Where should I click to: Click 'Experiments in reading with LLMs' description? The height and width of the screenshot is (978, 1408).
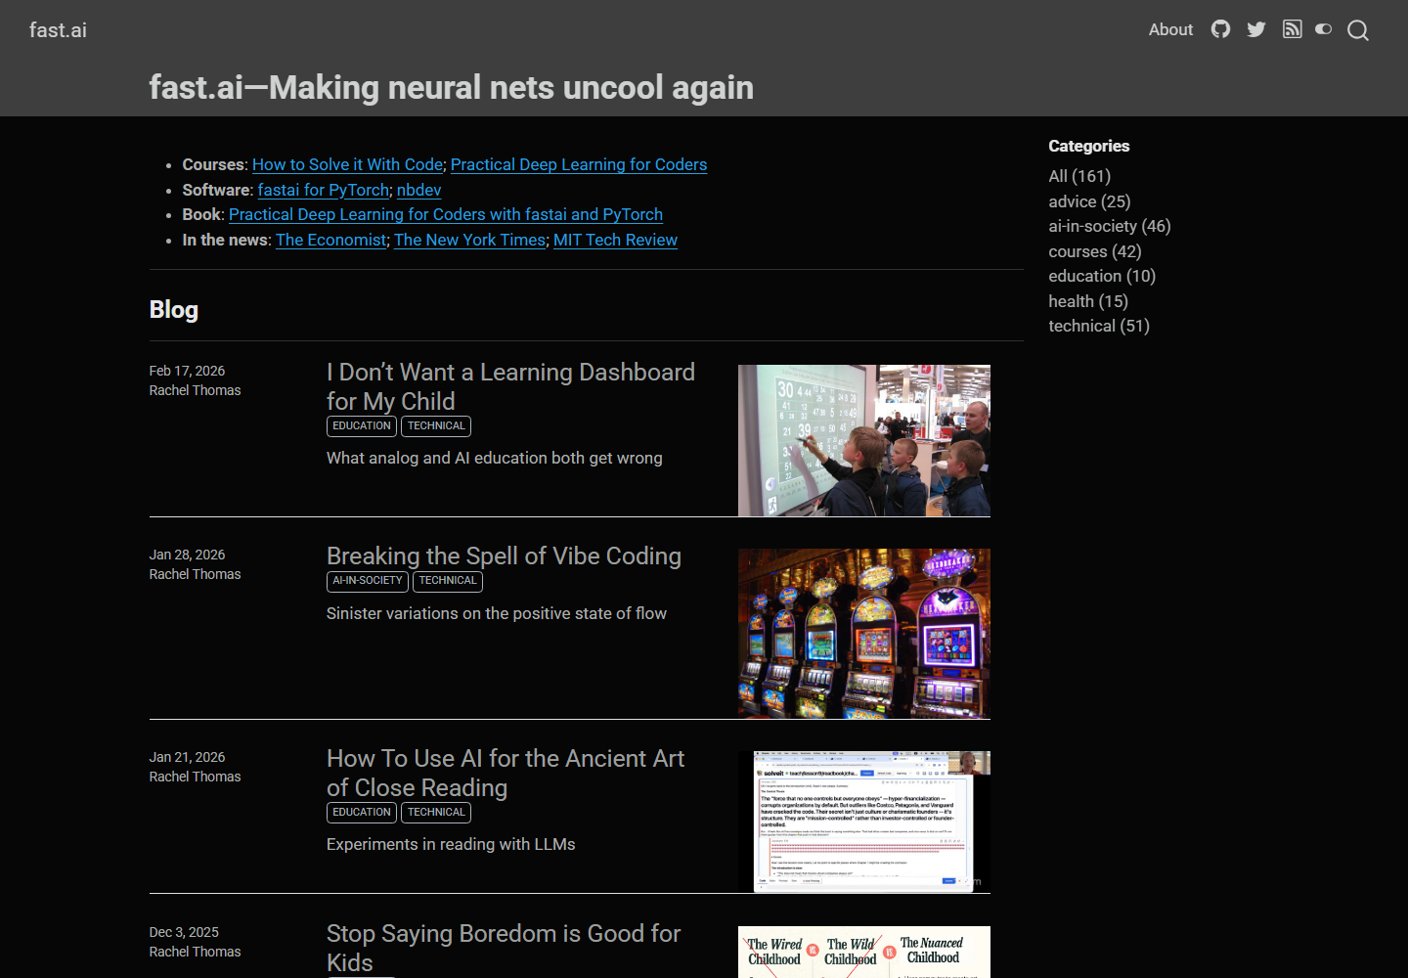(x=451, y=844)
